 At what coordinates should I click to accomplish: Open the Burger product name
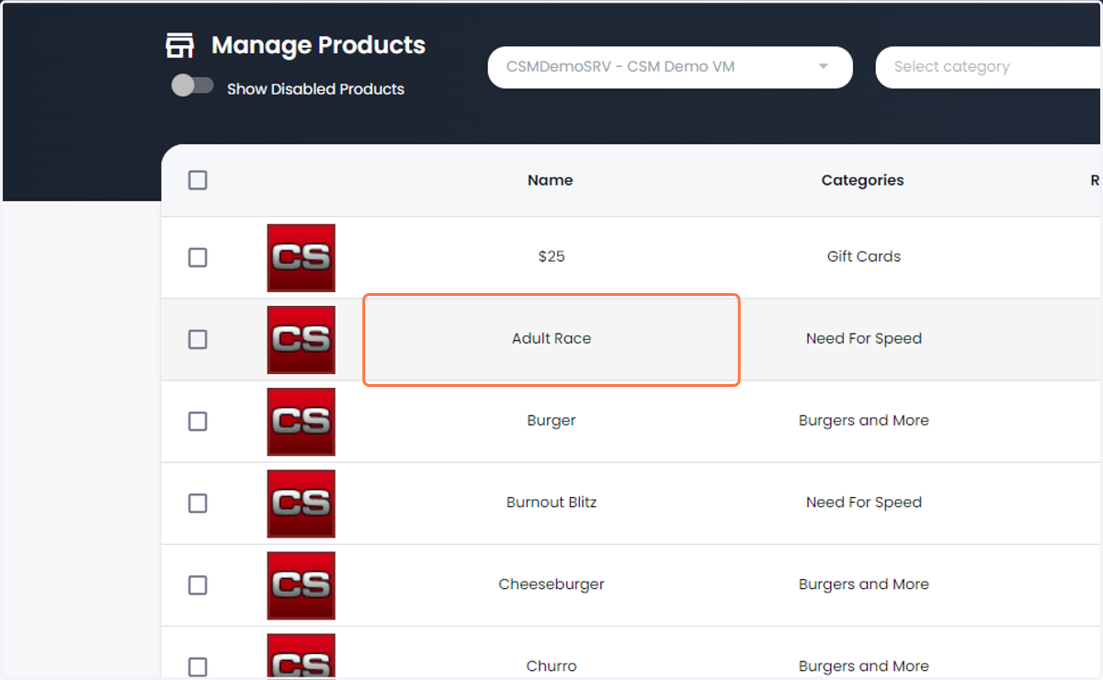tap(551, 420)
